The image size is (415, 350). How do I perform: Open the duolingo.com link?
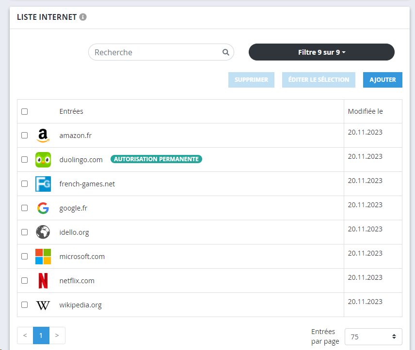point(81,159)
